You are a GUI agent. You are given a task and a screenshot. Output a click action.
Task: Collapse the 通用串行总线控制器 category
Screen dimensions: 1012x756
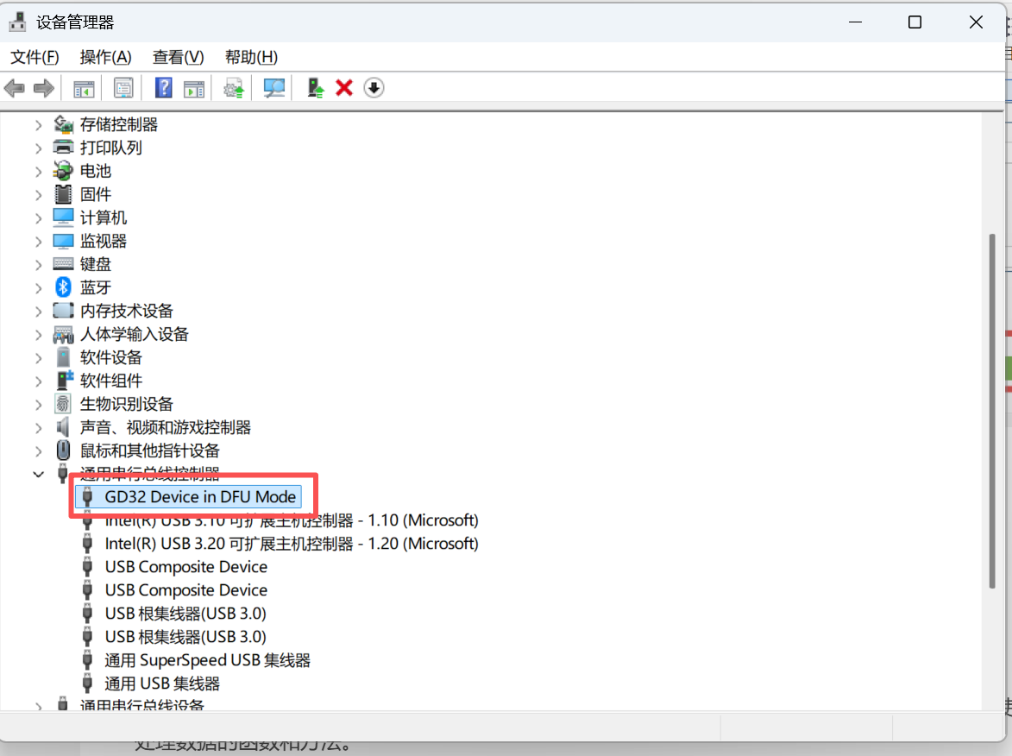[38, 474]
